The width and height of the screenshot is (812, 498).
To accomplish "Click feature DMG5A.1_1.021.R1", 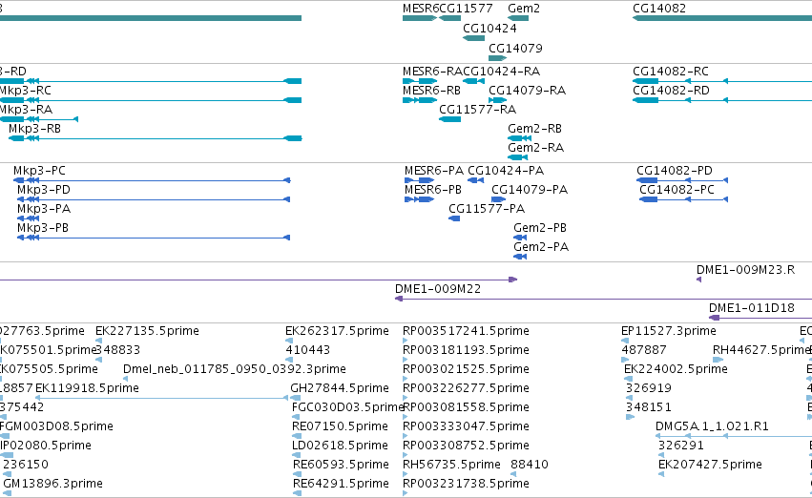I will tap(713, 427).
